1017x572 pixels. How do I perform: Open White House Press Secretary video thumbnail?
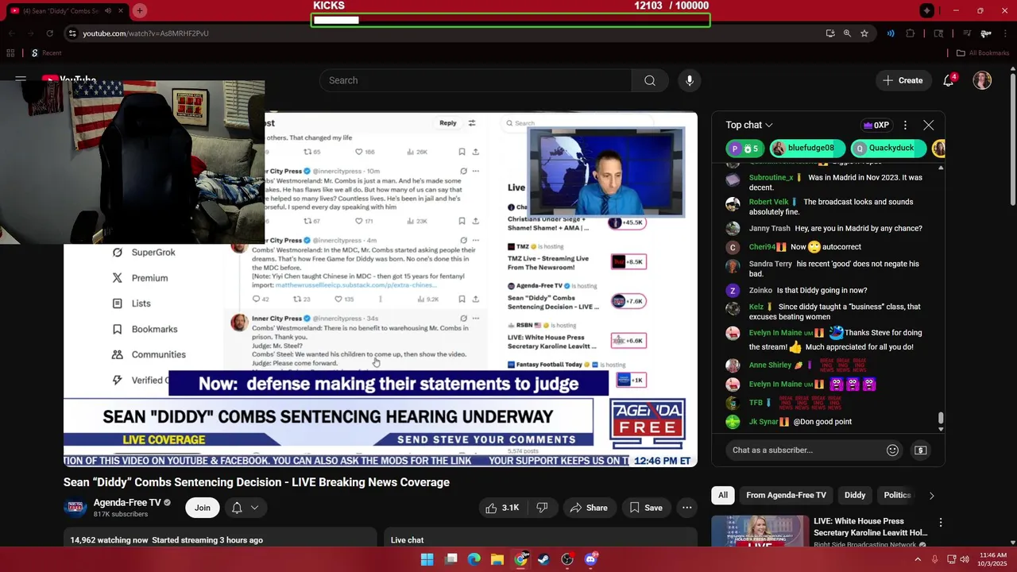point(760,531)
